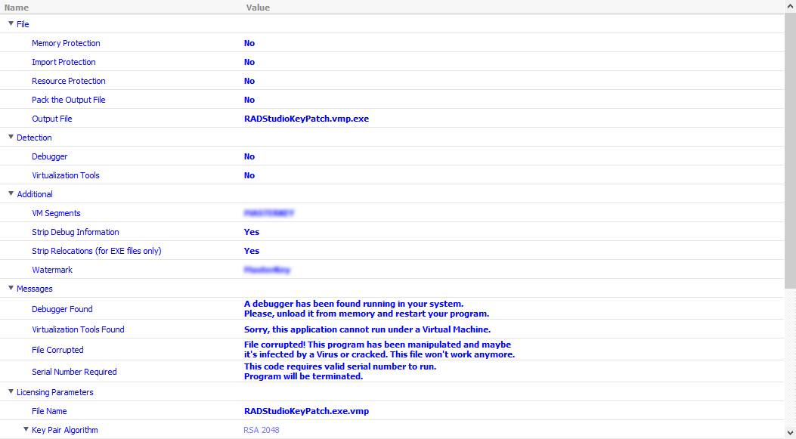Change the Debugger detection value No
Image resolution: width=796 pixels, height=439 pixels.
(x=249, y=156)
